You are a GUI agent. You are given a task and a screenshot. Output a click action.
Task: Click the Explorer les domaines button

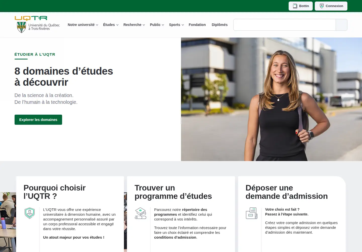pos(38,120)
